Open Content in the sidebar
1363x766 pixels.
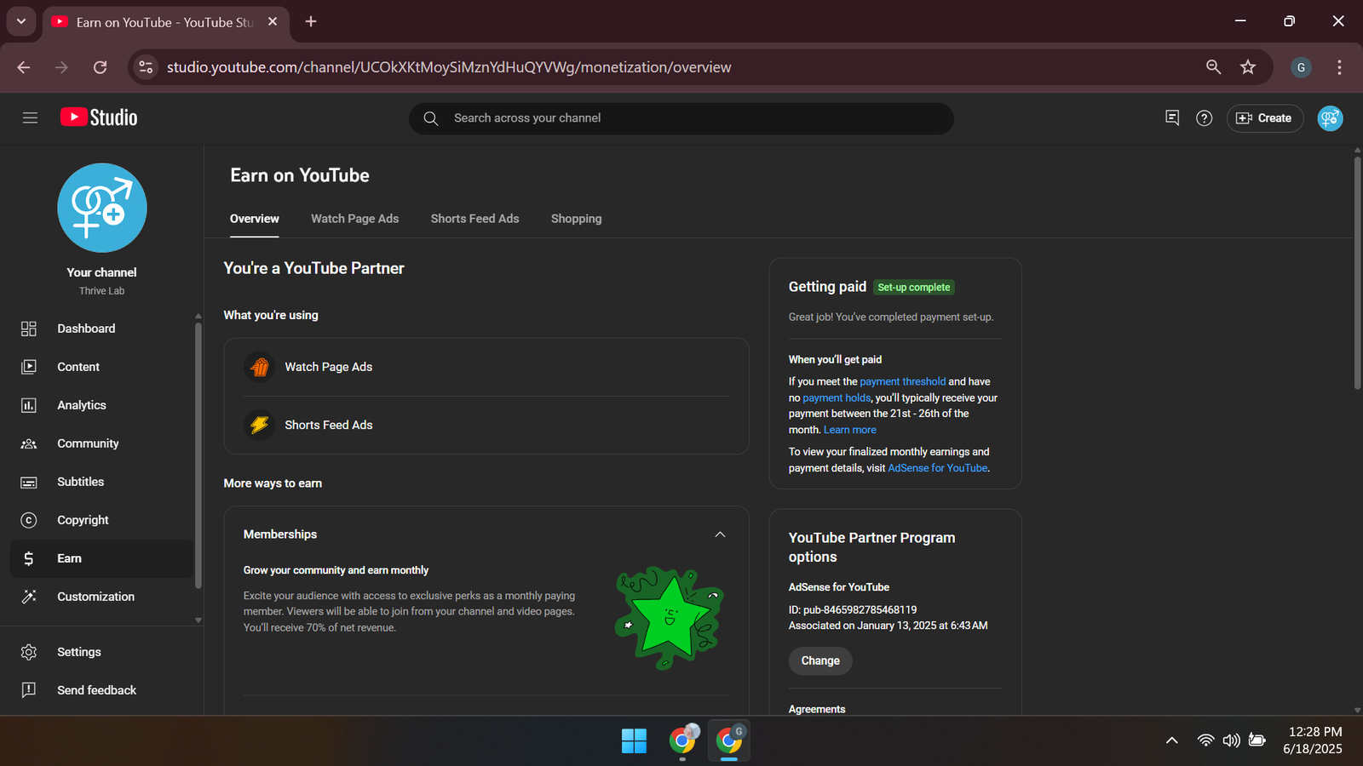[102, 367]
